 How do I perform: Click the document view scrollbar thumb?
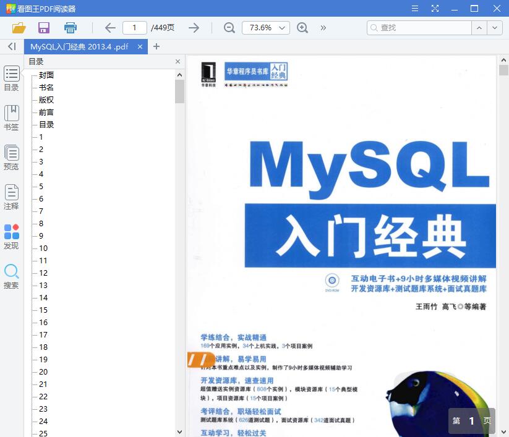pos(503,70)
